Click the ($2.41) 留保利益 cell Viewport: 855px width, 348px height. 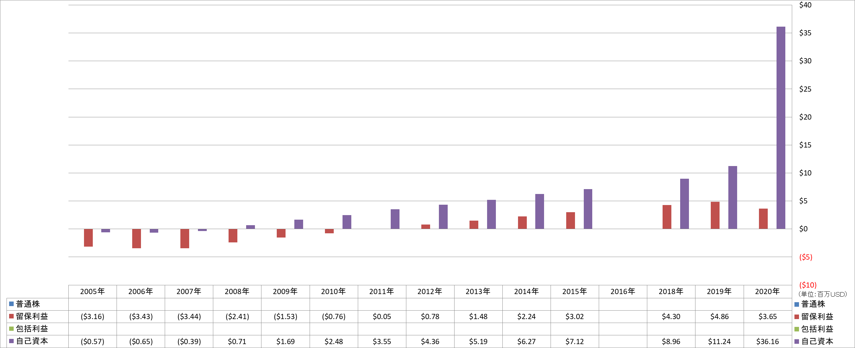click(x=237, y=316)
